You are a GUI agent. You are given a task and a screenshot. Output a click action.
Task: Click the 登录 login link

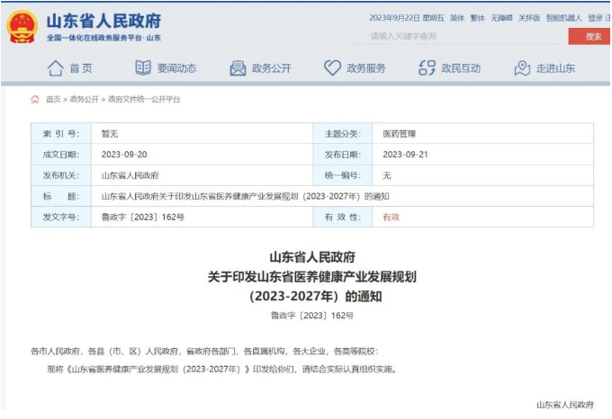(595, 18)
